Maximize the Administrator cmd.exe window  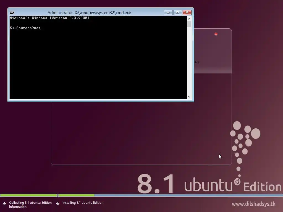tap(177, 12)
